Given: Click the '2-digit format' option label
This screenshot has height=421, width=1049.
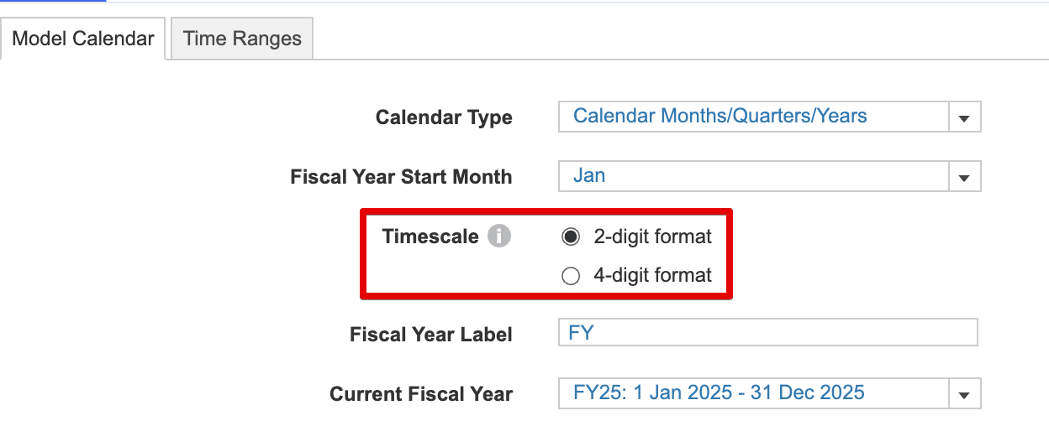Looking at the screenshot, I should click(652, 237).
